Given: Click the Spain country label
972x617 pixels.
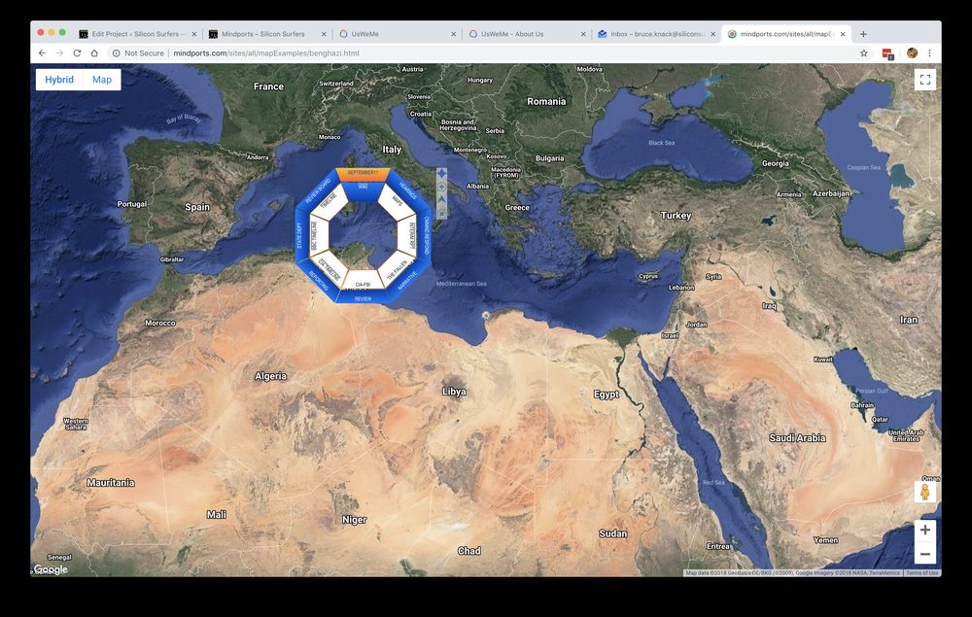Looking at the screenshot, I should (197, 207).
